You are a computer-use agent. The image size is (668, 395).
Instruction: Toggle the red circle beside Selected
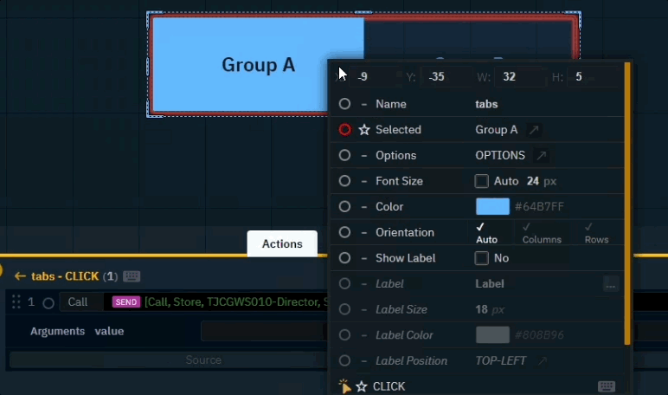[x=345, y=130]
